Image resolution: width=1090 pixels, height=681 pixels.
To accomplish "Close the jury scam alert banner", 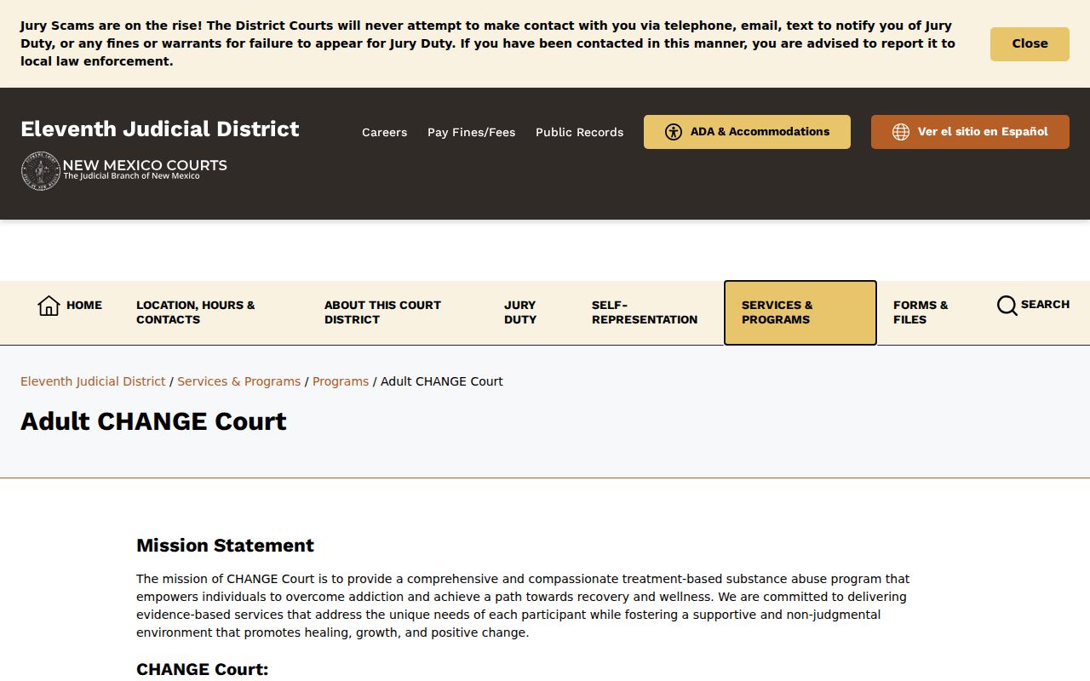I will (x=1030, y=44).
